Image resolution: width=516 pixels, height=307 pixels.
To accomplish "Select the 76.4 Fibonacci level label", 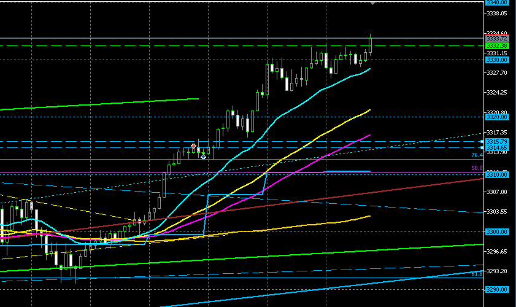I will [x=476, y=155].
